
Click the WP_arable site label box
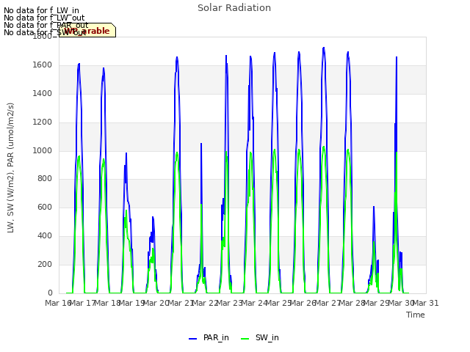[87, 30]
